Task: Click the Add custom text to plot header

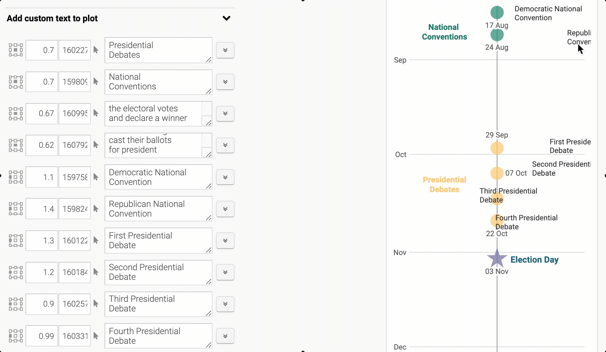Action: [x=52, y=18]
